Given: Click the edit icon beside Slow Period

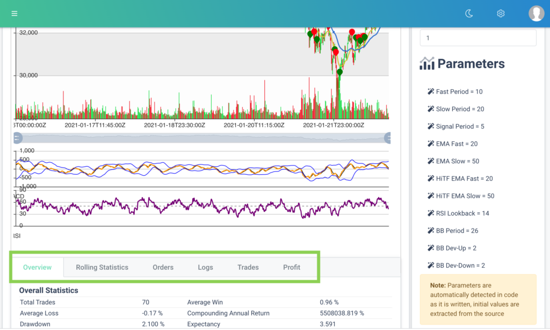Looking at the screenshot, I should [431, 109].
